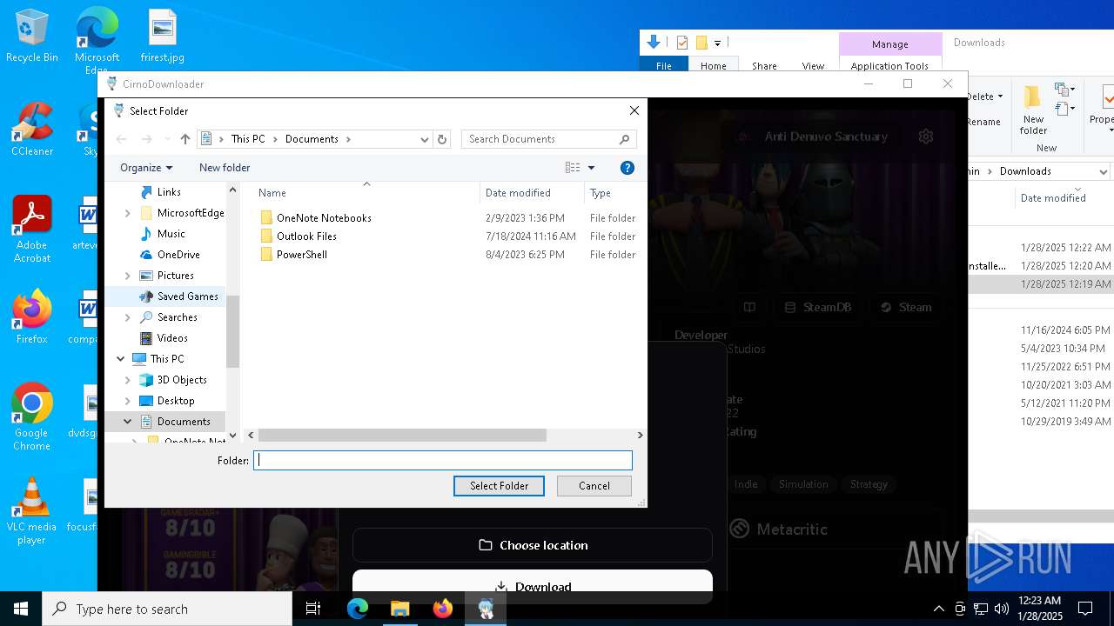Open Google Chrome desktop icon
The height and width of the screenshot is (626, 1114).
(32, 417)
